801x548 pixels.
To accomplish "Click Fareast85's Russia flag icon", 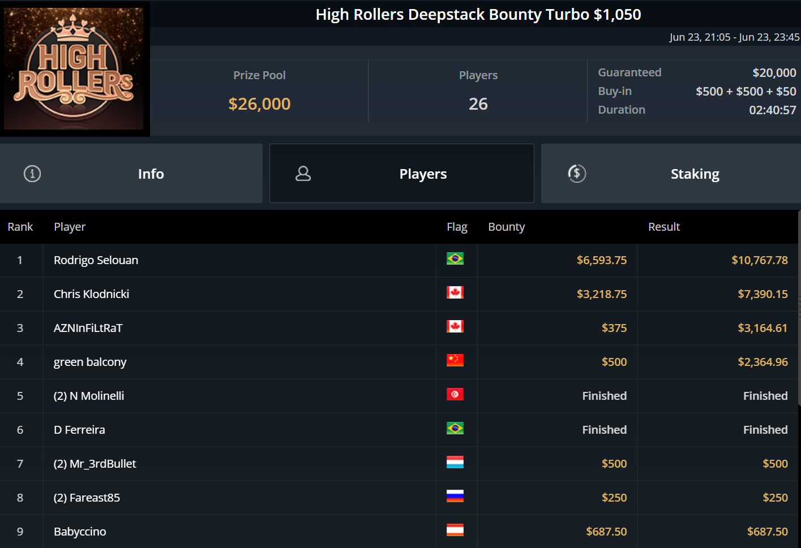I will 455,497.
